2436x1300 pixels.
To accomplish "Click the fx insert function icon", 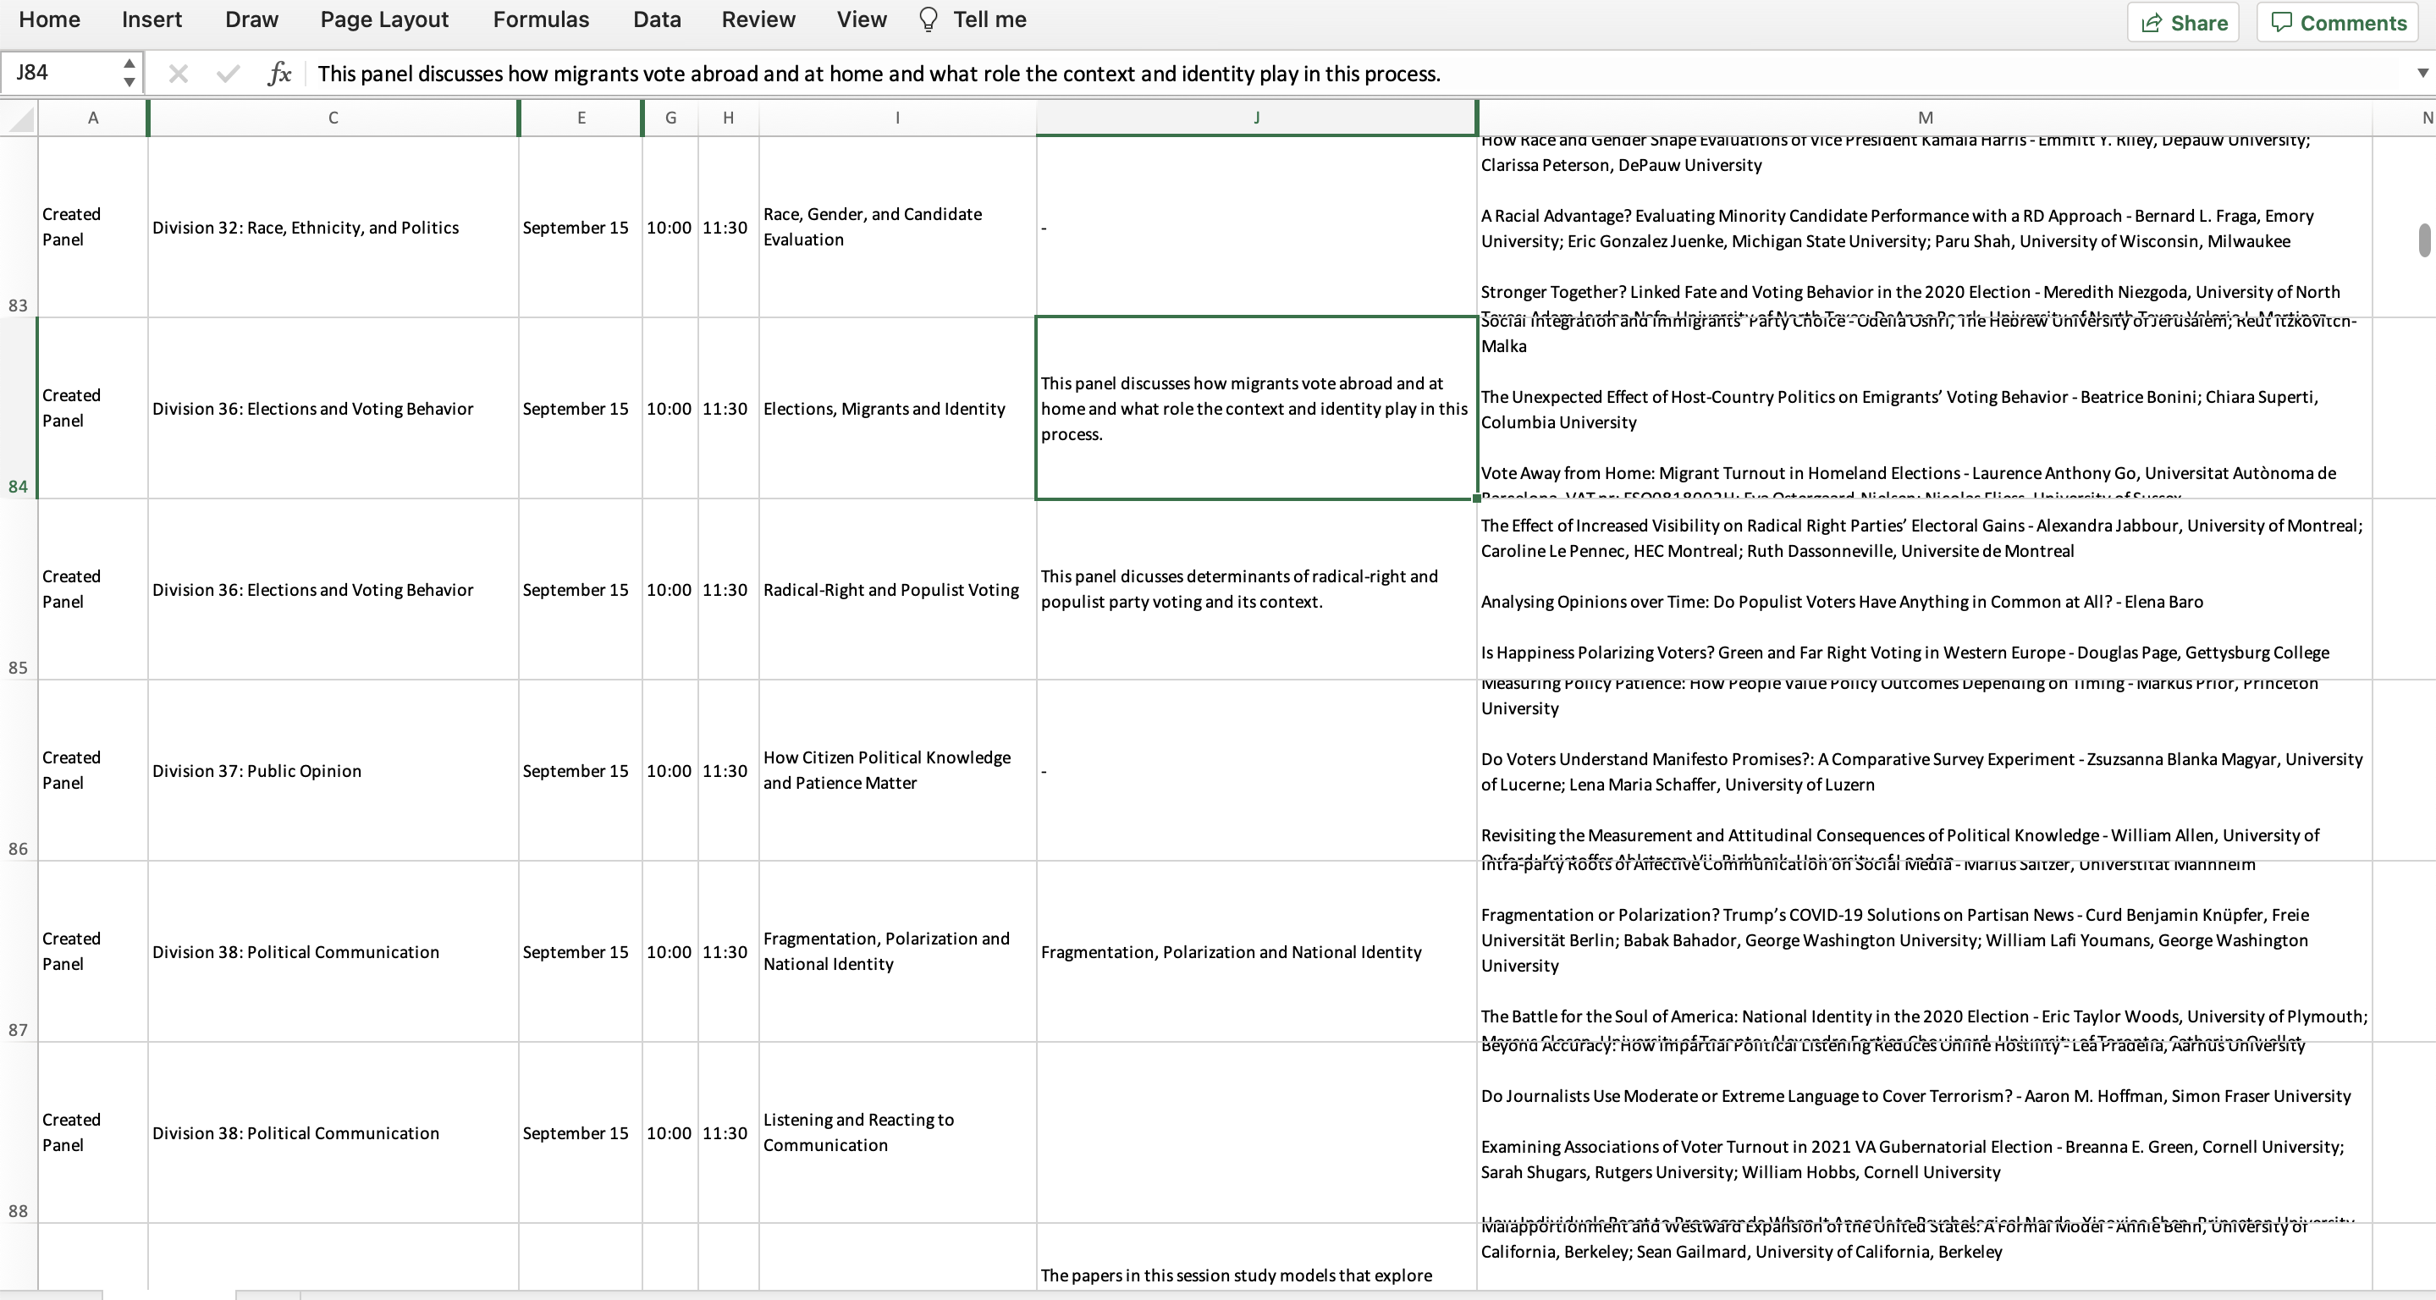I will [279, 74].
